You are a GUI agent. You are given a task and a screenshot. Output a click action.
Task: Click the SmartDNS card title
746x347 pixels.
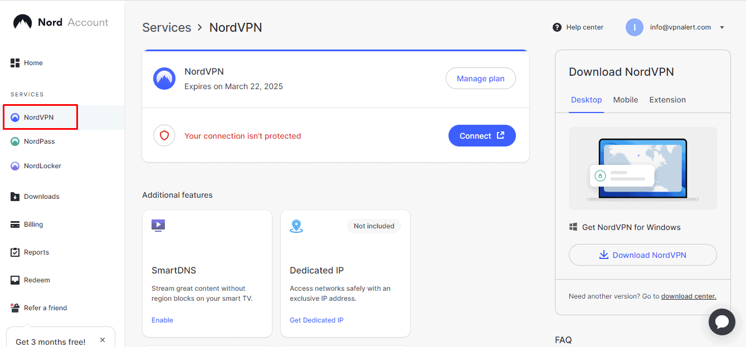tap(174, 271)
